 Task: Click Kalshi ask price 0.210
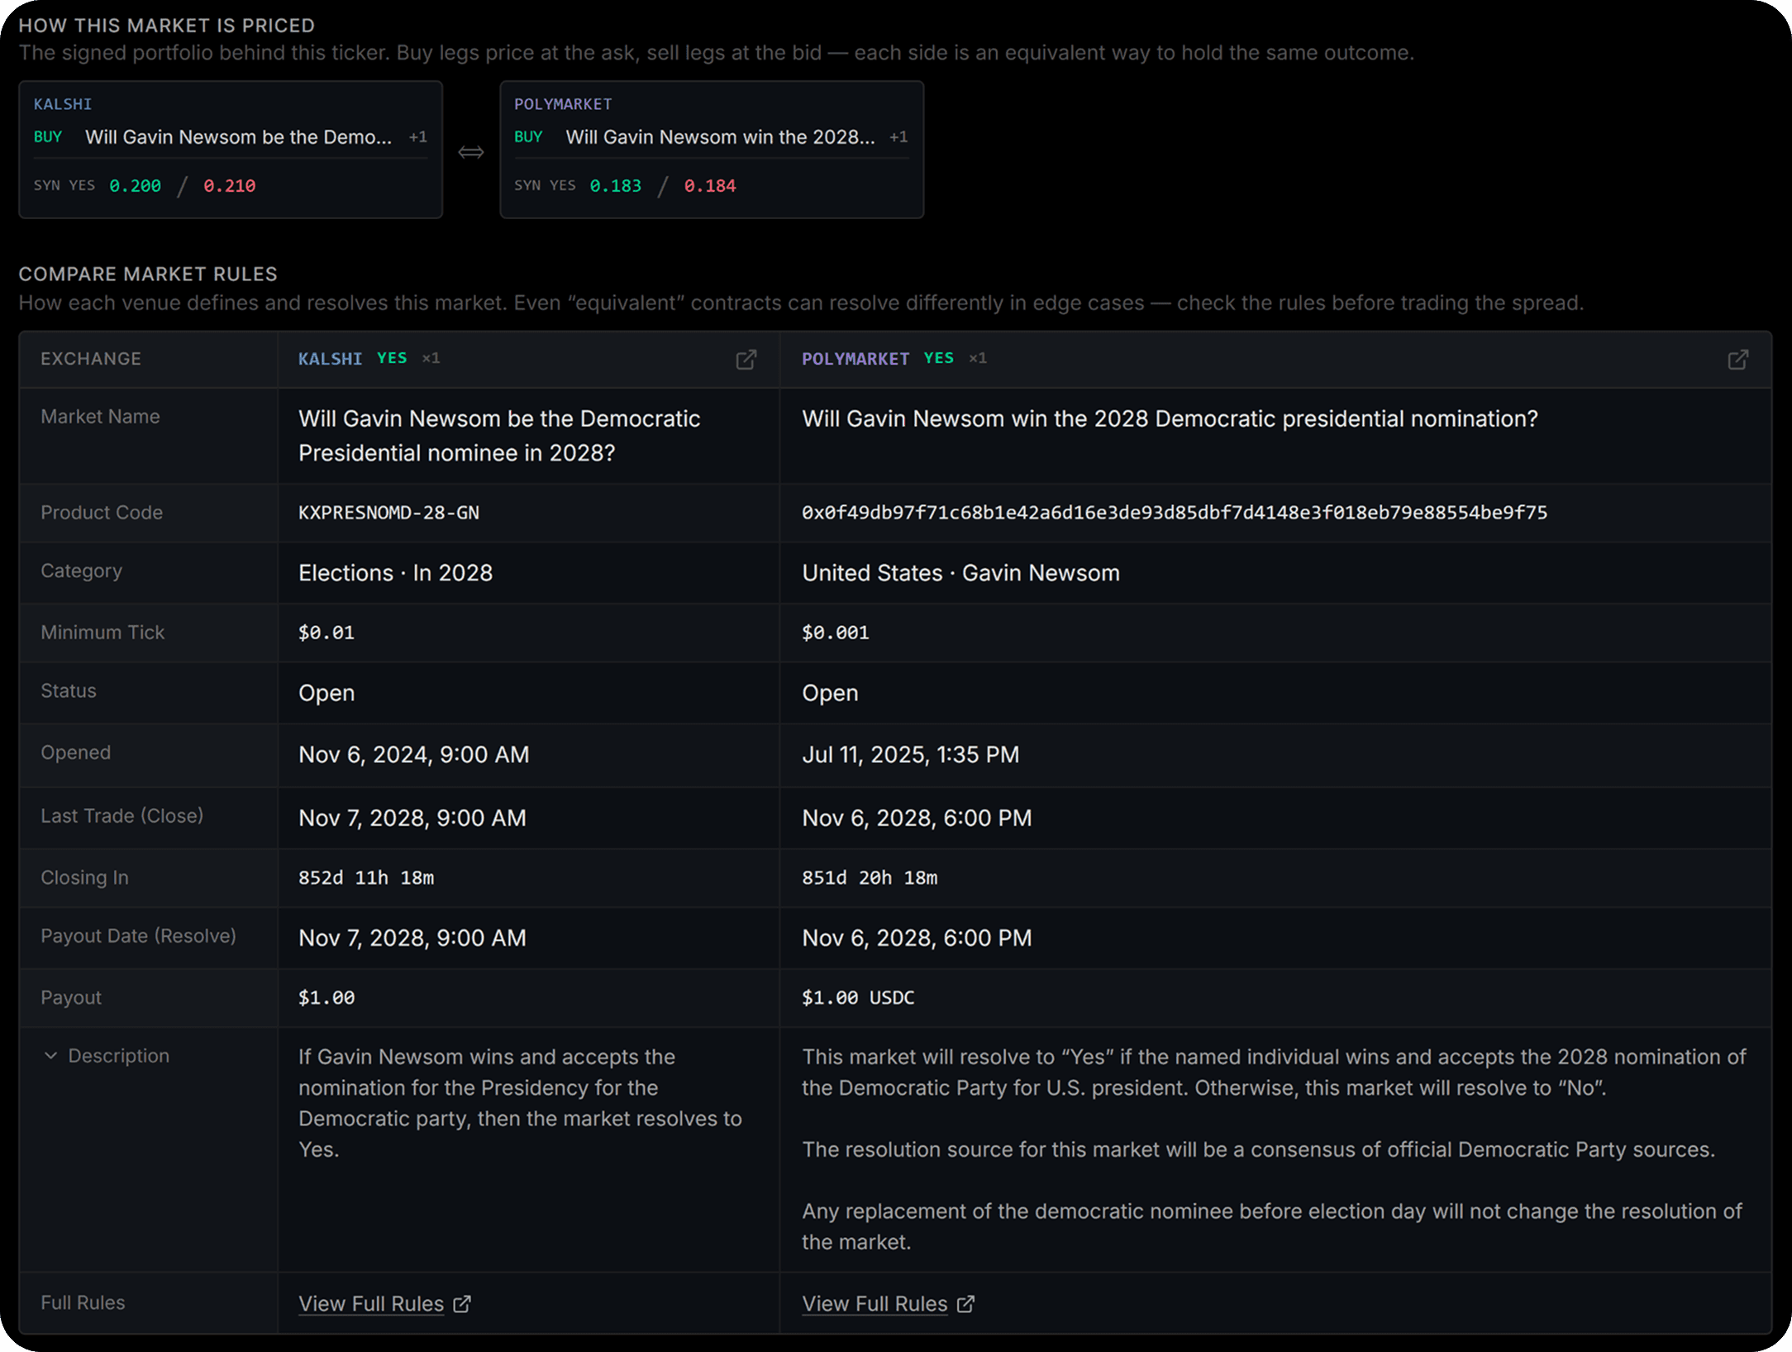point(230,186)
